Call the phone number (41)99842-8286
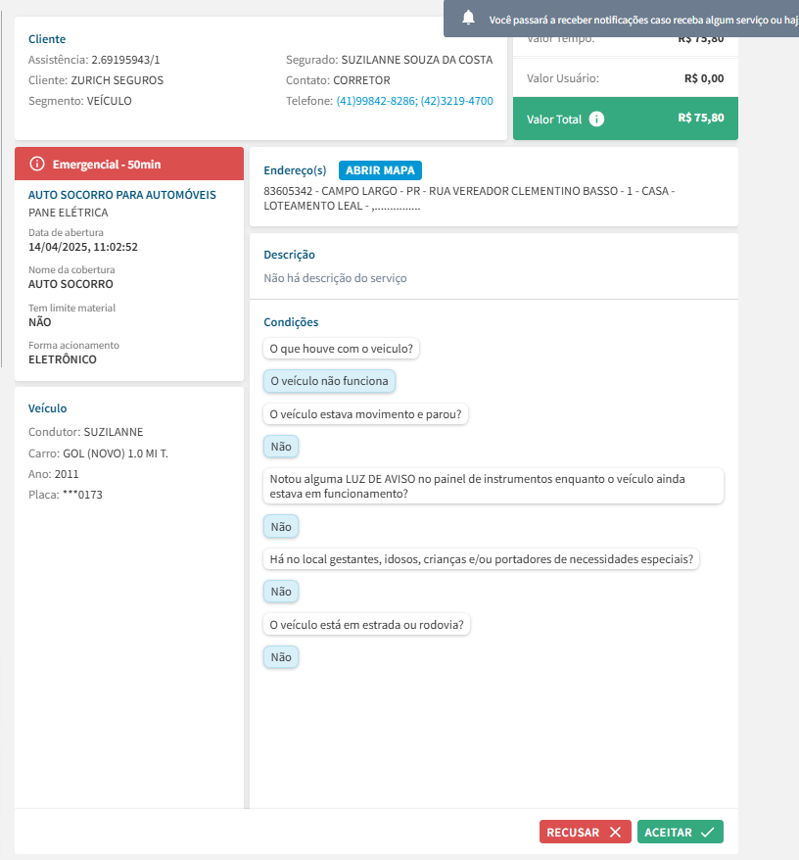 [376, 101]
